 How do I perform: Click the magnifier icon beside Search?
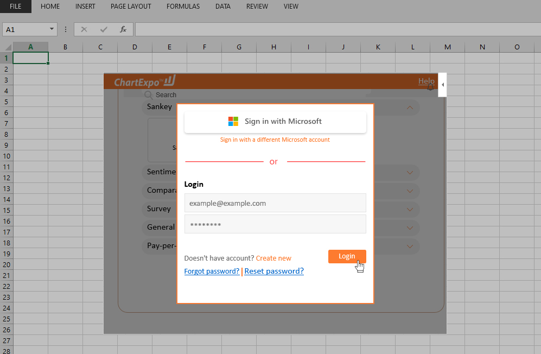(148, 95)
